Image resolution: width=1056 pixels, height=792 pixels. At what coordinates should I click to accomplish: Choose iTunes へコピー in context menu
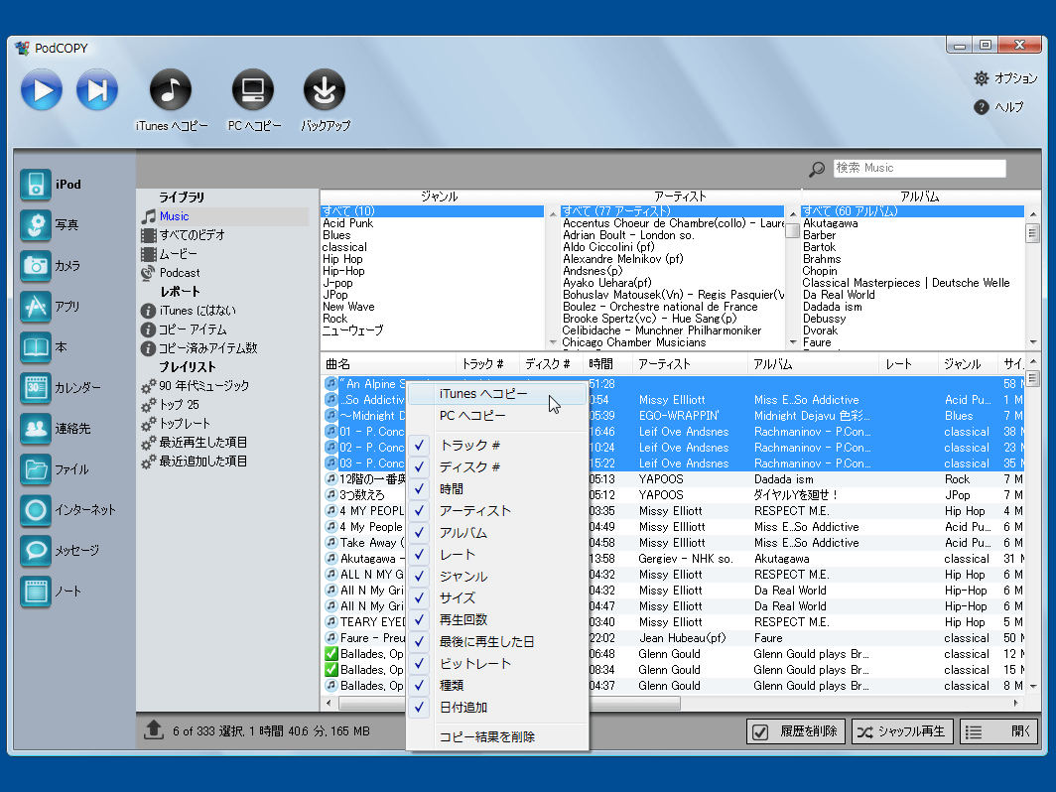point(497,393)
